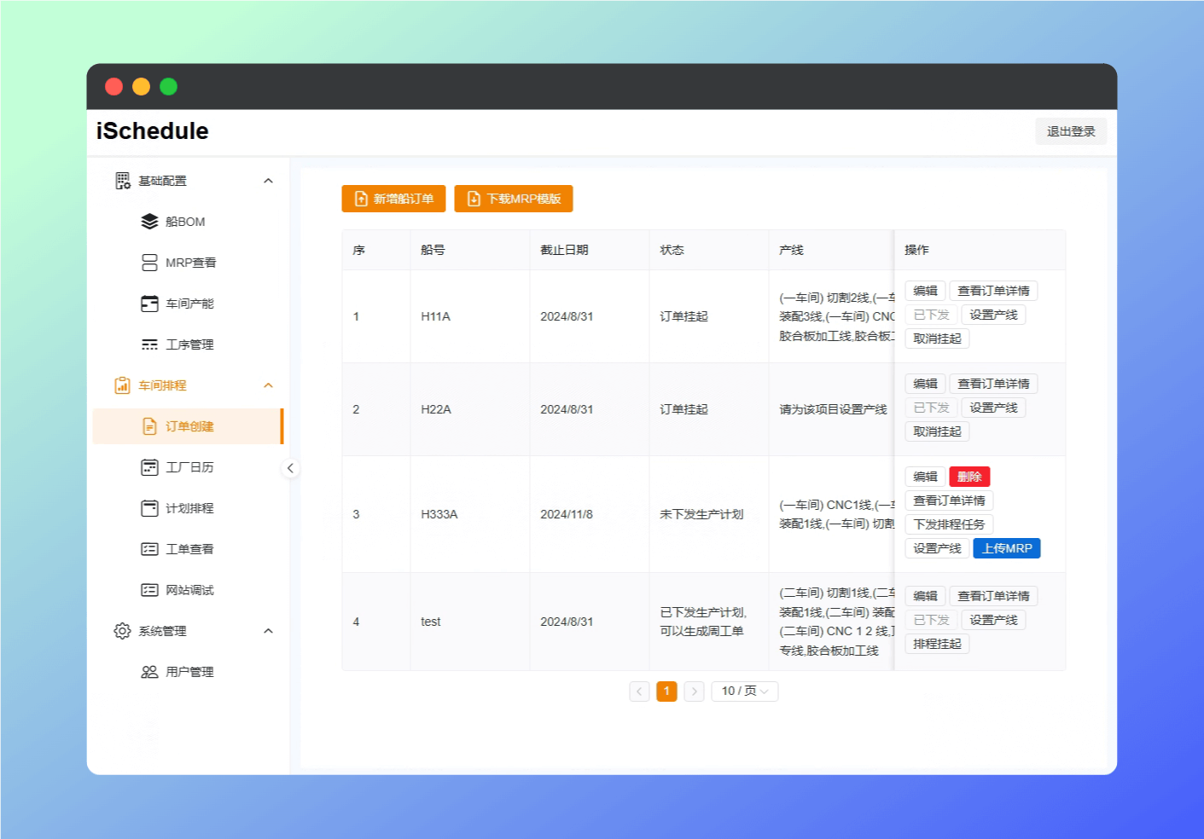Go to next page arrow
Screen dimensions: 1204x839
[695, 691]
